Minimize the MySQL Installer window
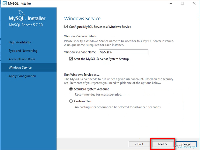The image size is (200, 150). click(x=171, y=4)
